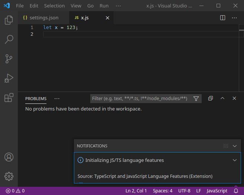Image resolution: width=244 pixels, height=195 pixels.
Task: Open the Edit menu
Action: [34, 6]
